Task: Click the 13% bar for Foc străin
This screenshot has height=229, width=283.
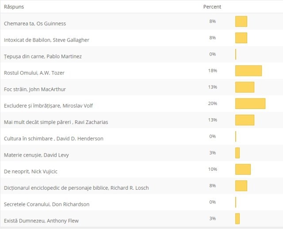Action: pos(245,87)
